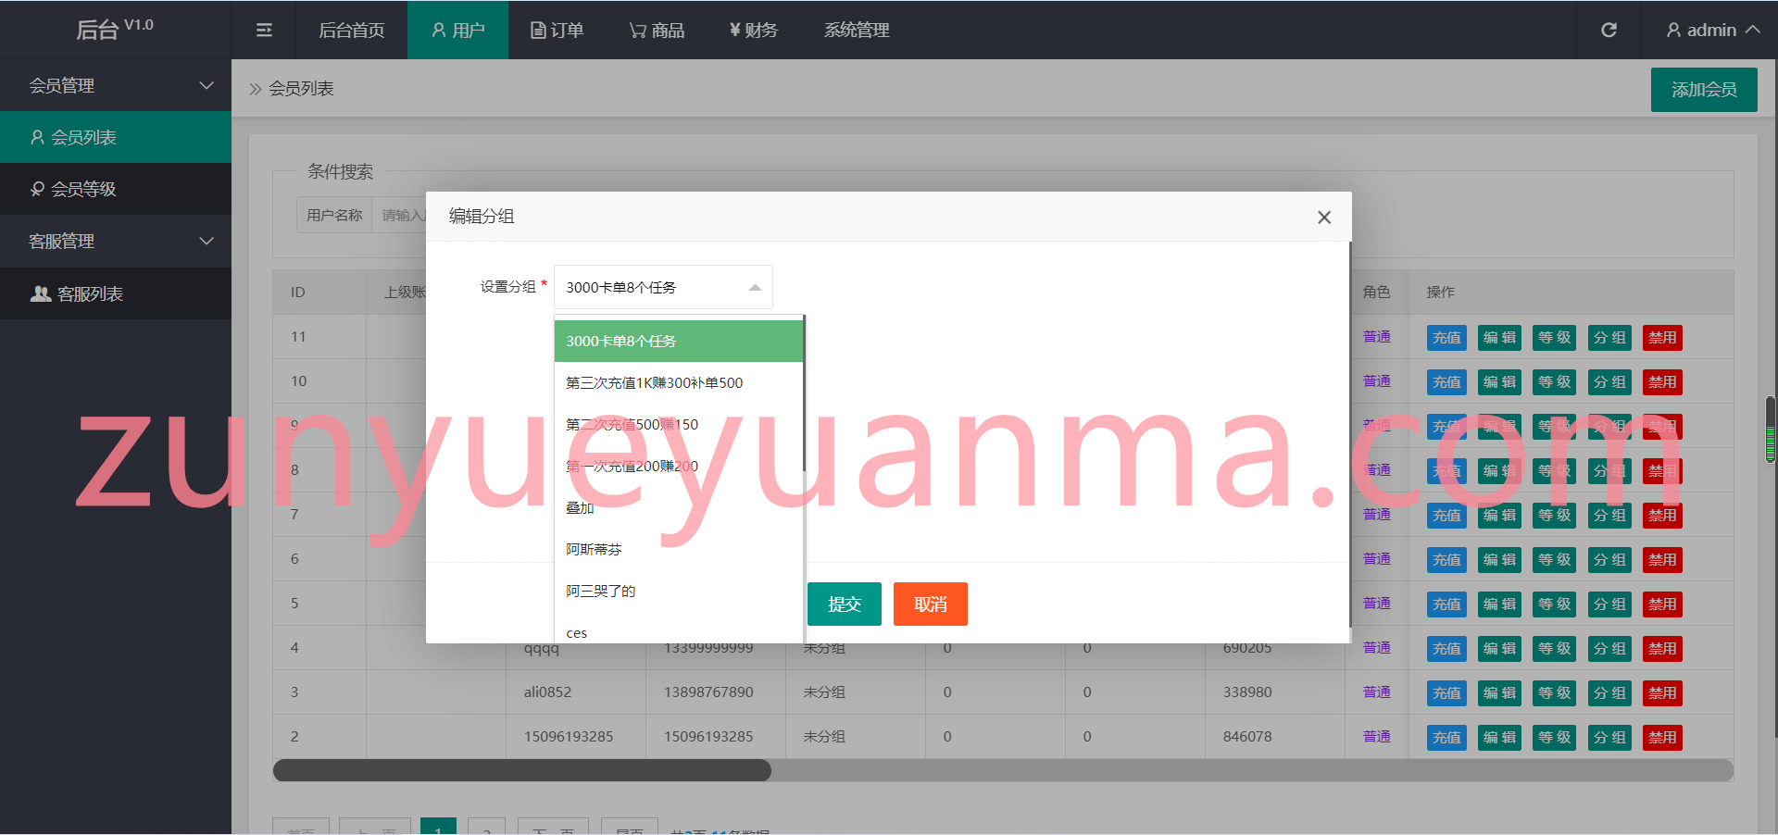Click 普通 role link in row 2
This screenshot has width=1778, height=835.
click(1377, 736)
